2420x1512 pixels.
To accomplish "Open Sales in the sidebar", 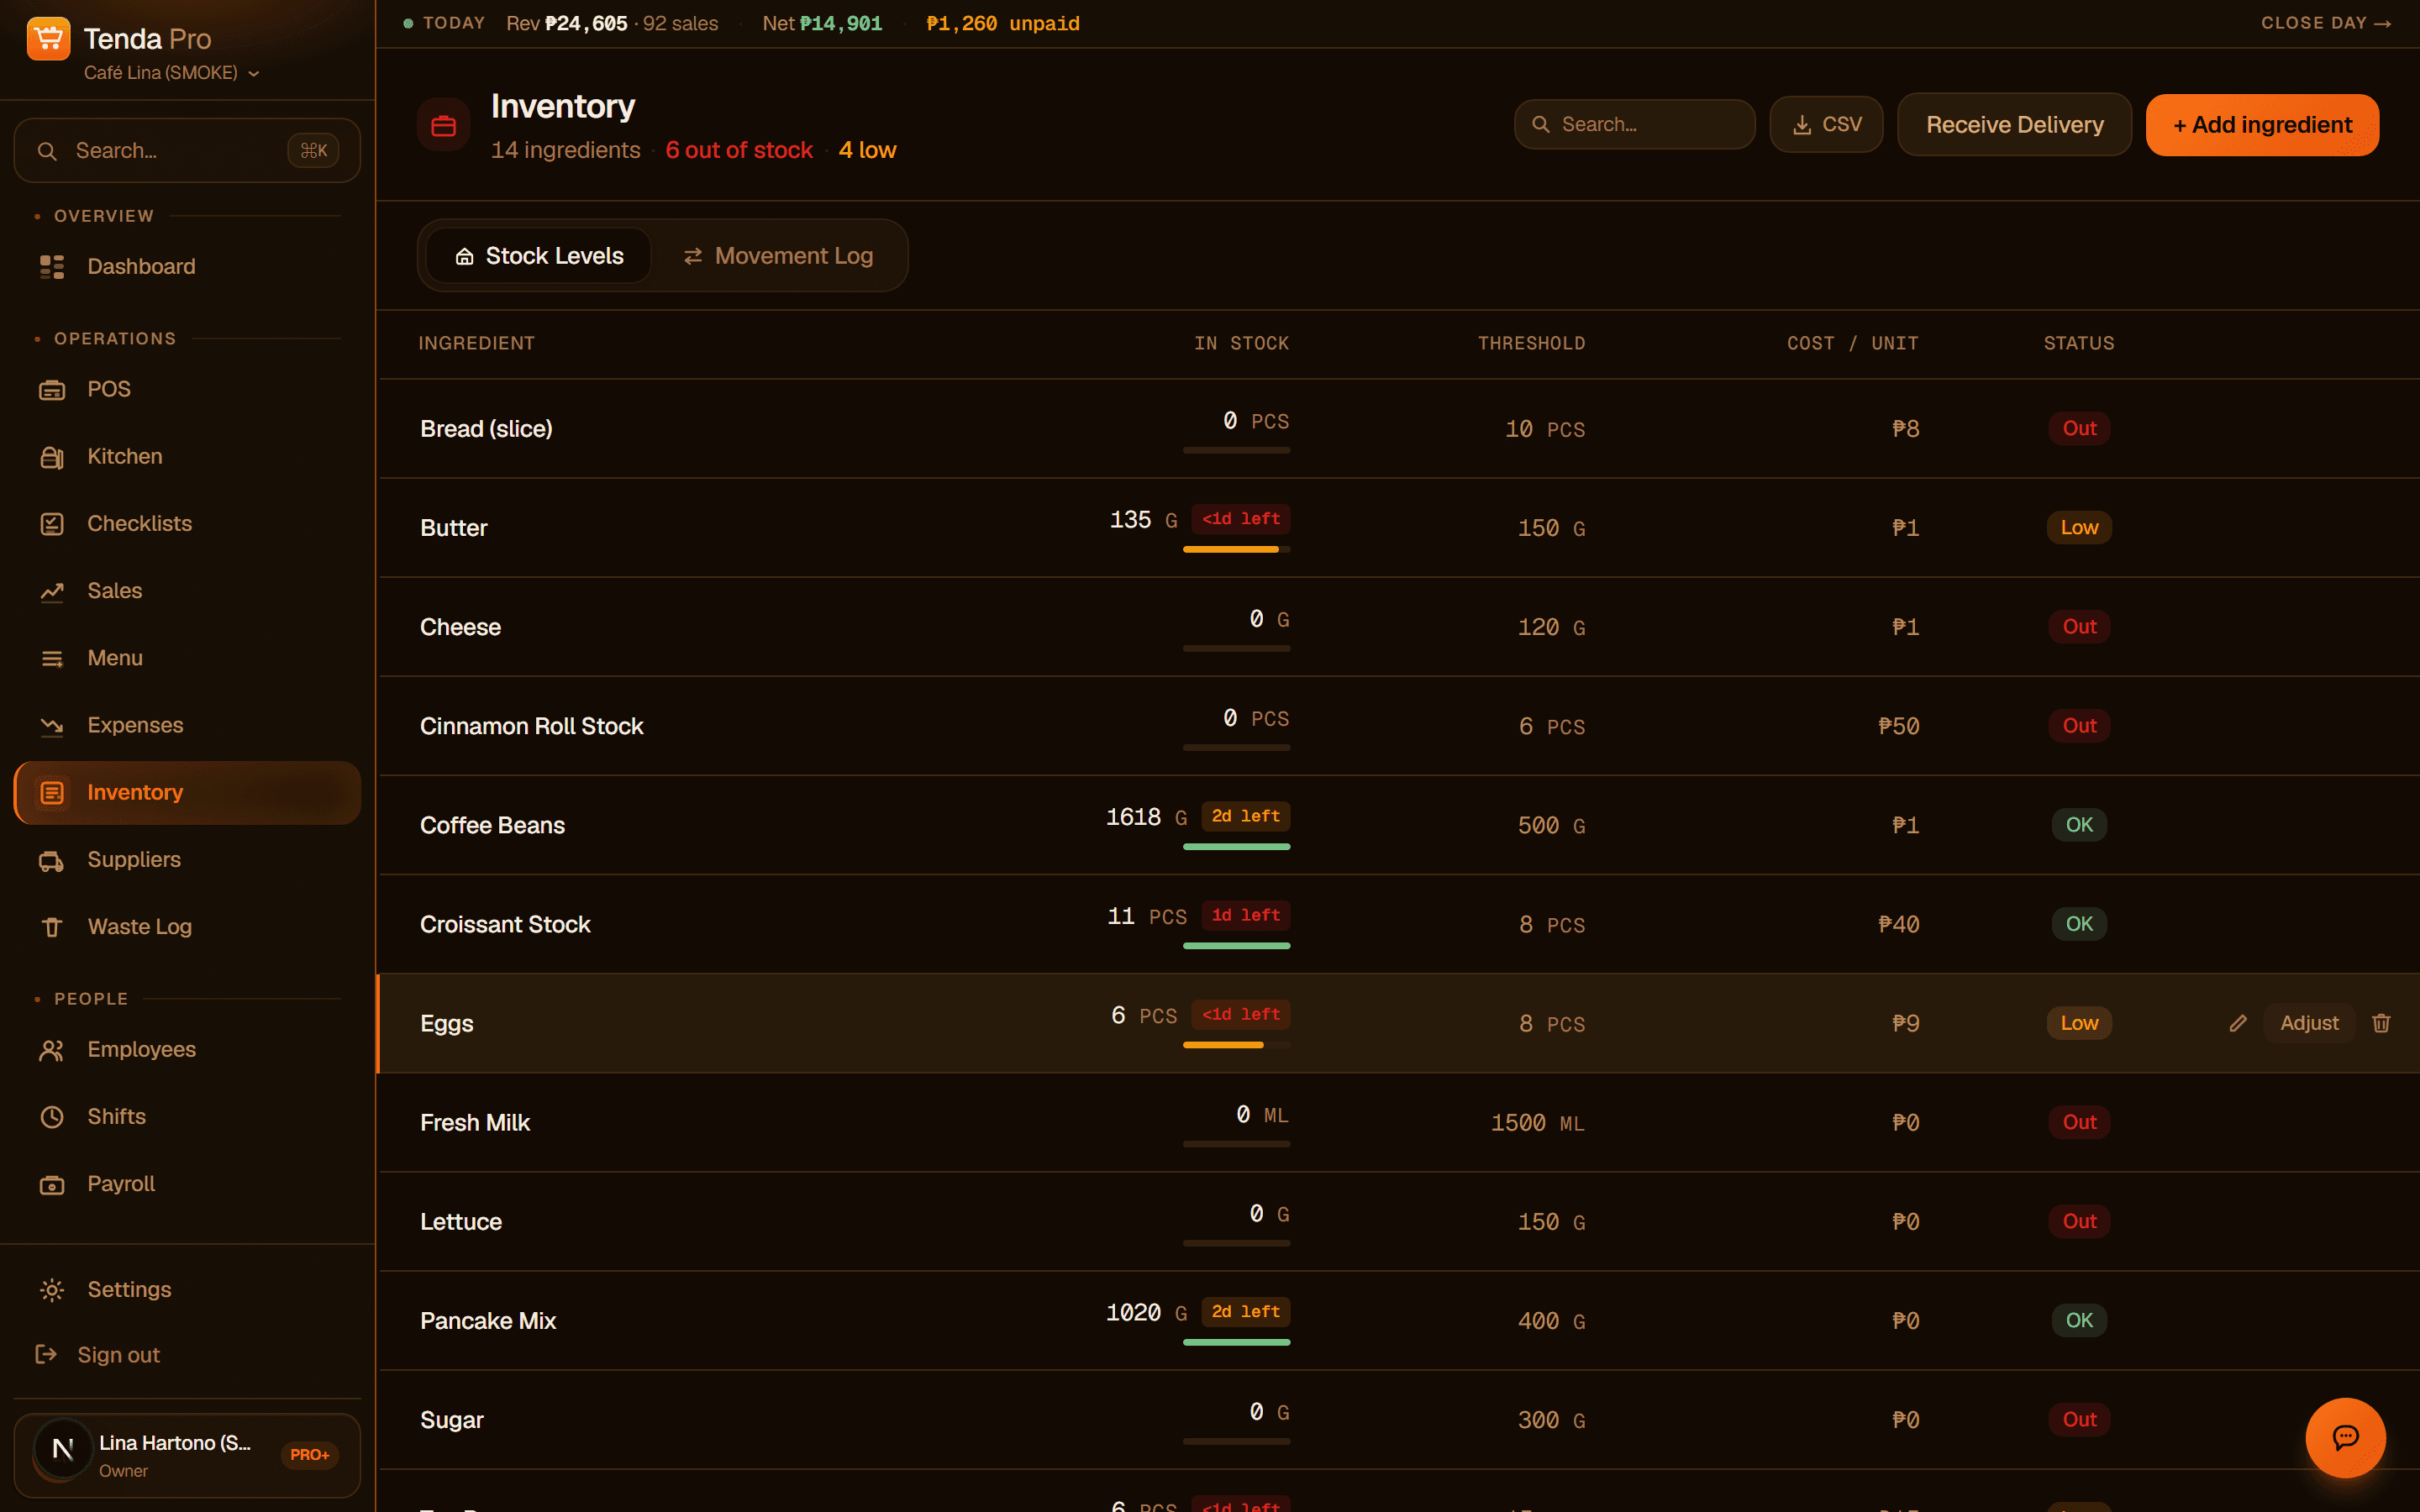I will 187,590.
